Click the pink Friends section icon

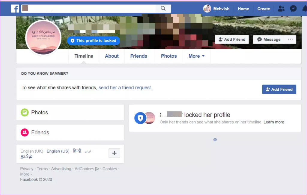point(25,133)
